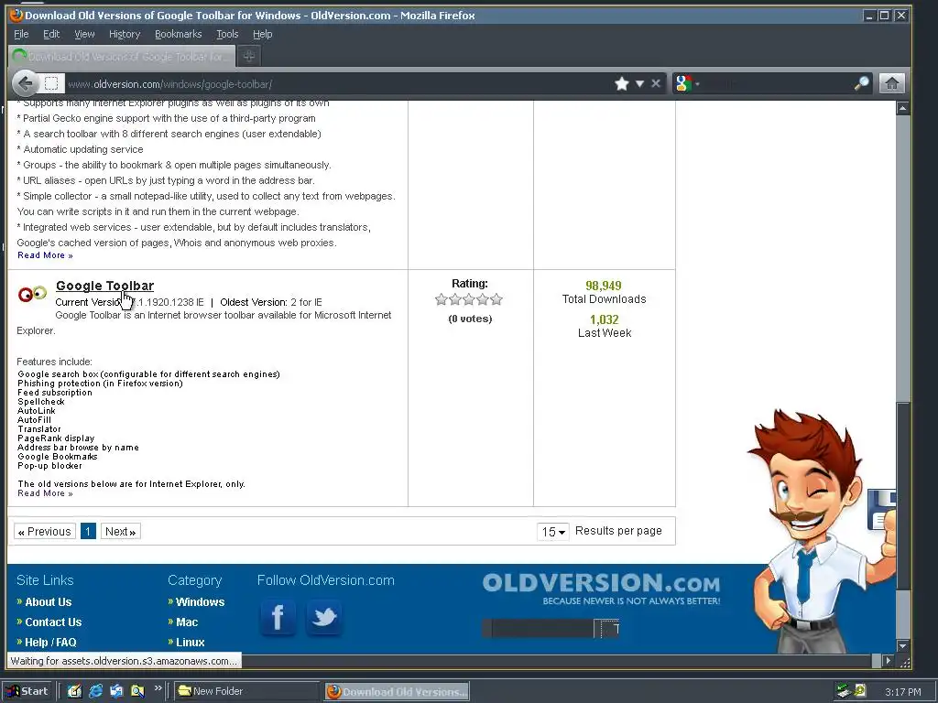The height and width of the screenshot is (703, 938).
Task: Open the Edit menu
Action: click(51, 34)
